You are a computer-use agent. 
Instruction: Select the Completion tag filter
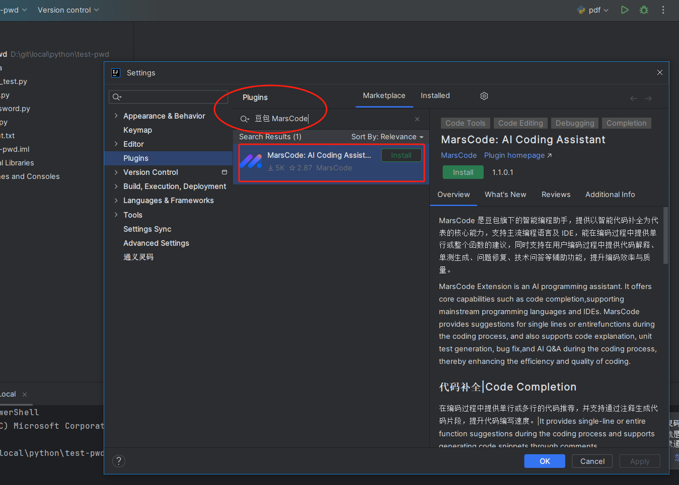(626, 123)
